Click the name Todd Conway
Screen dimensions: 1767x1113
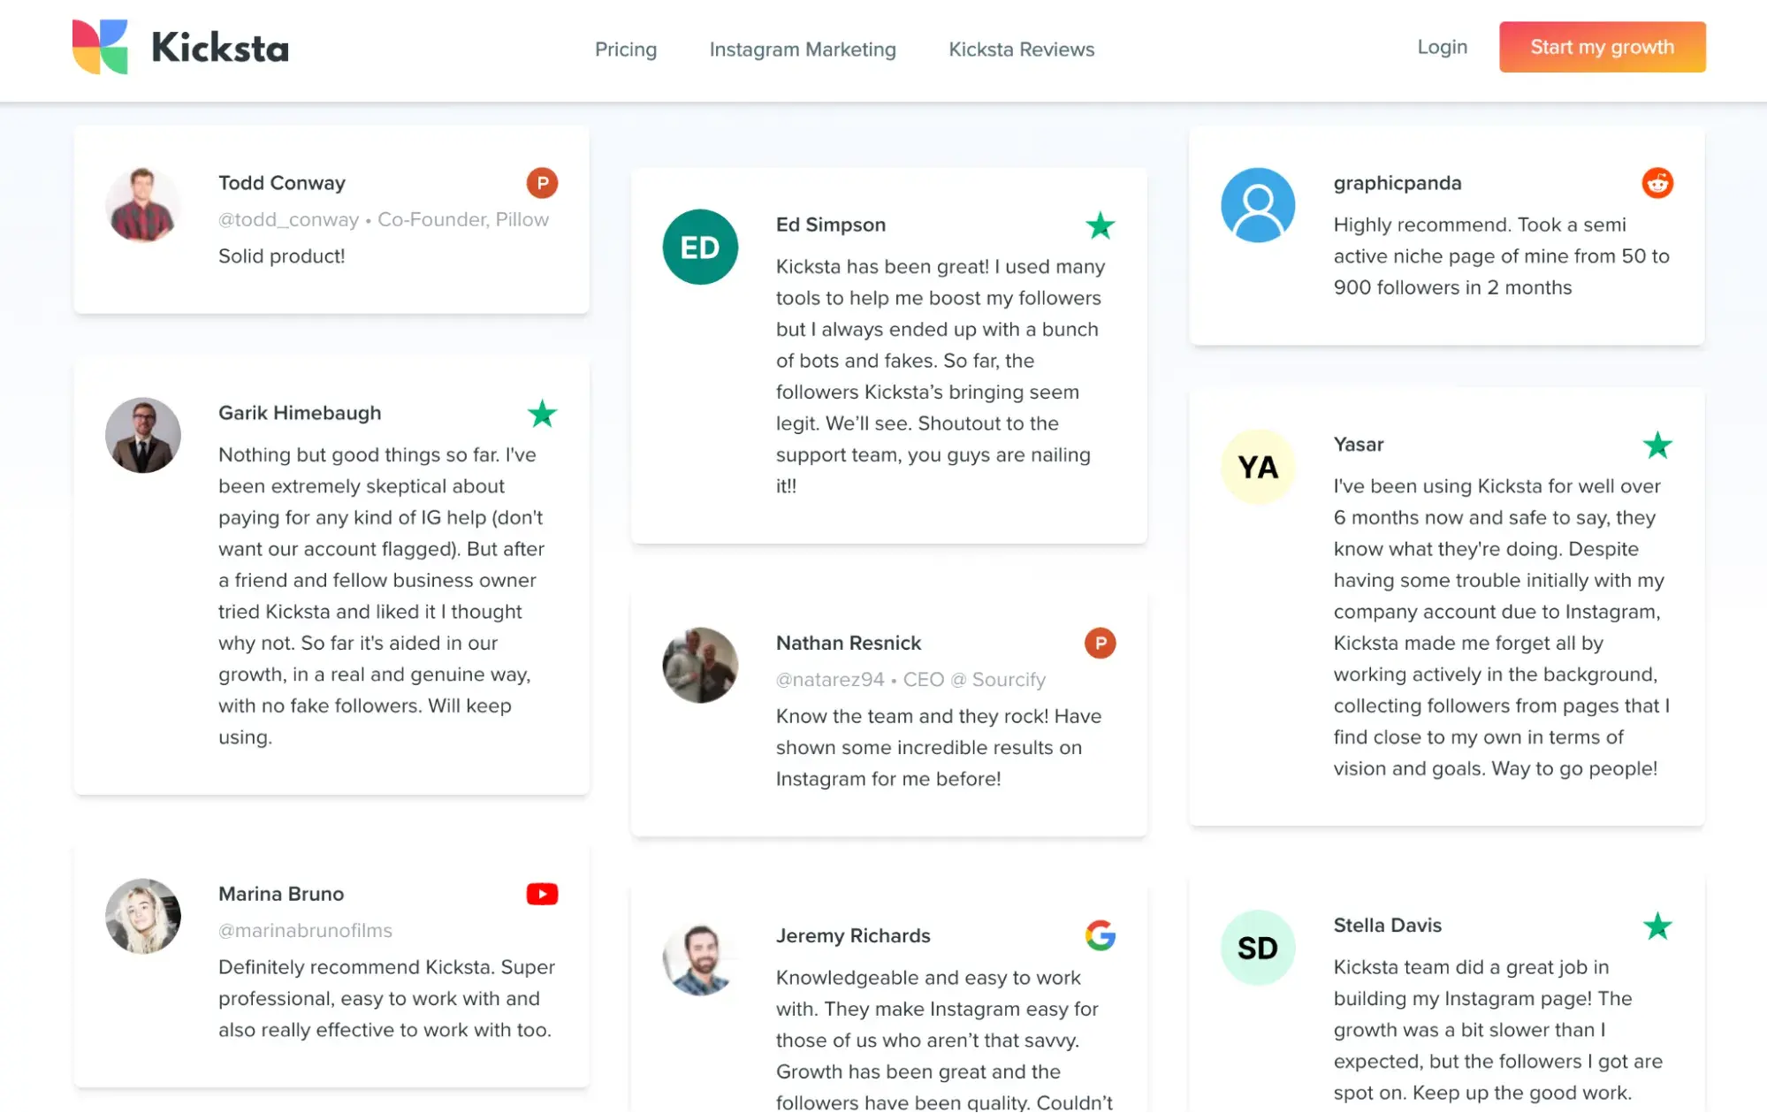coord(282,183)
